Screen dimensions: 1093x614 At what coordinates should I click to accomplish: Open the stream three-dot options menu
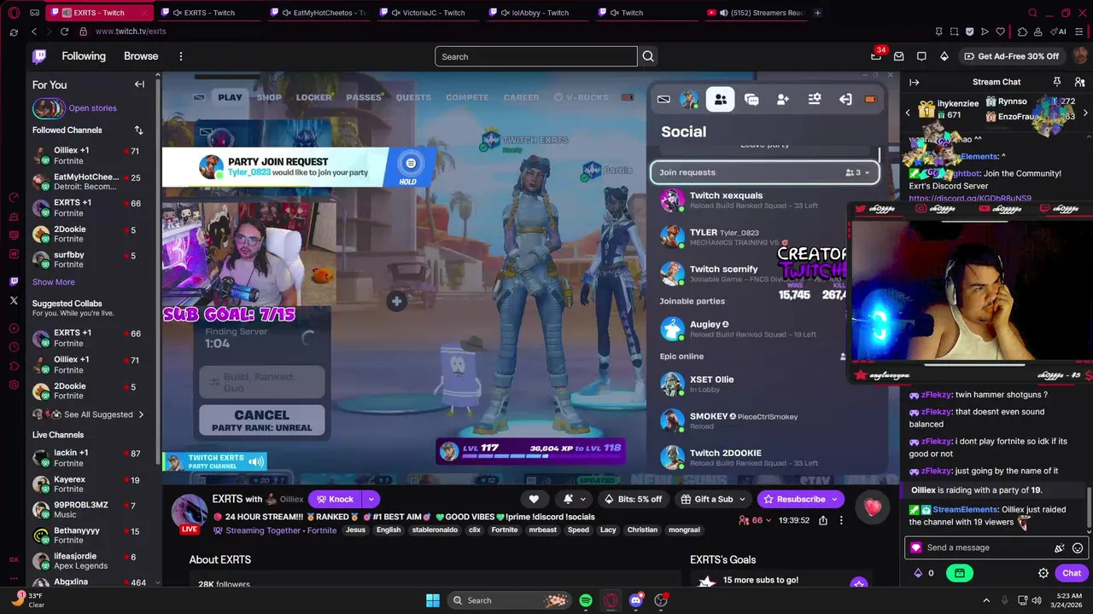[841, 520]
